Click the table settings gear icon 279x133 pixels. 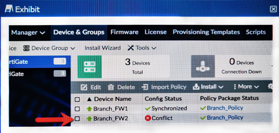[x=270, y=86]
